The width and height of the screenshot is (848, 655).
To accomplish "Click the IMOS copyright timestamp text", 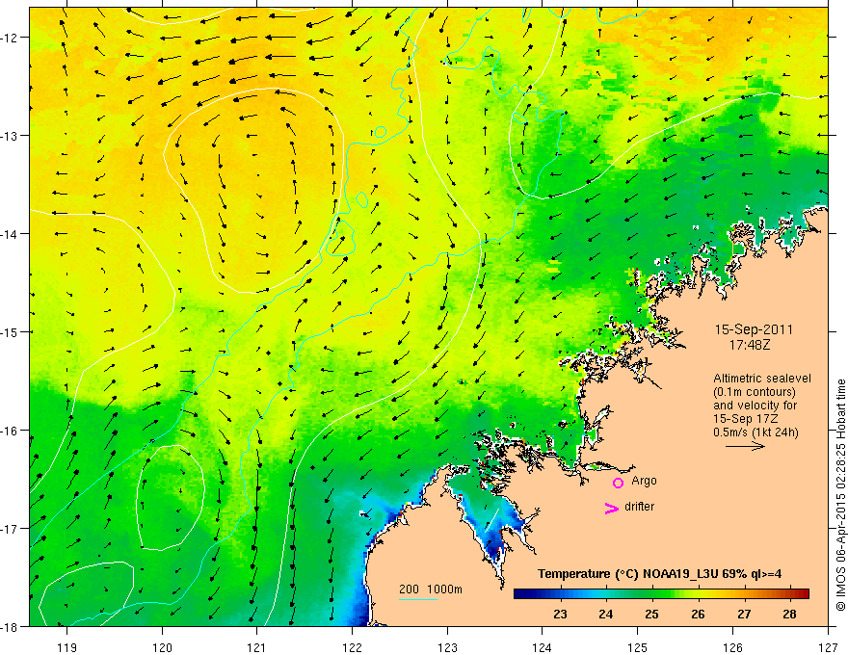I will pos(840,494).
